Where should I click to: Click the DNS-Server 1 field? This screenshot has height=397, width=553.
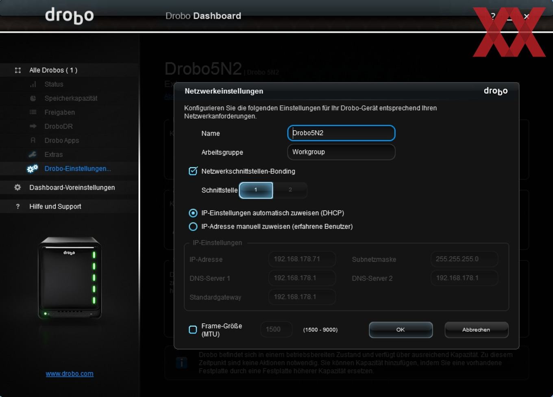tap(302, 278)
